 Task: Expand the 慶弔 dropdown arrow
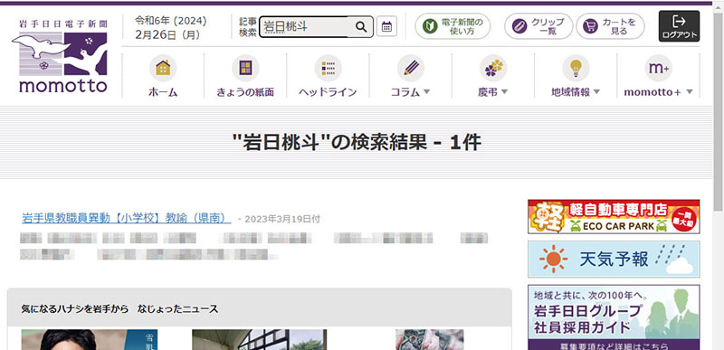click(504, 91)
